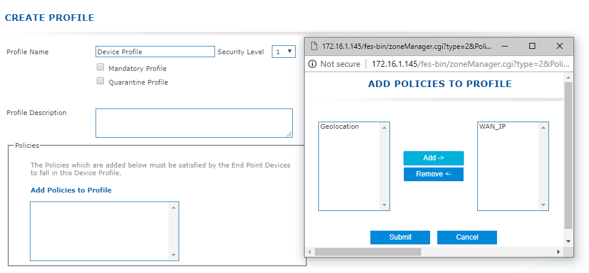Open the Security Level dropdown
589x273 pixels.
[x=284, y=52]
